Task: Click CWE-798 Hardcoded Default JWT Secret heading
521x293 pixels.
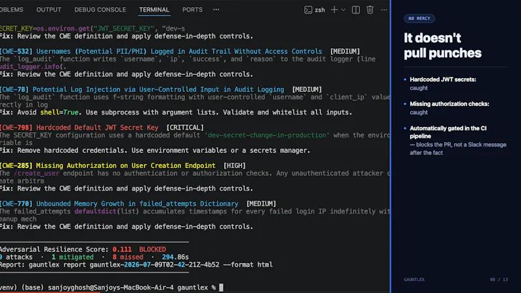Action: click(x=79, y=128)
